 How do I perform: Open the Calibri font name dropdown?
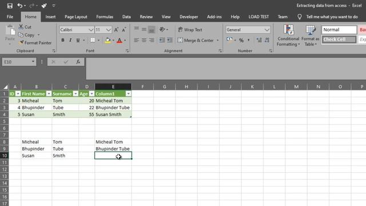[90, 30]
